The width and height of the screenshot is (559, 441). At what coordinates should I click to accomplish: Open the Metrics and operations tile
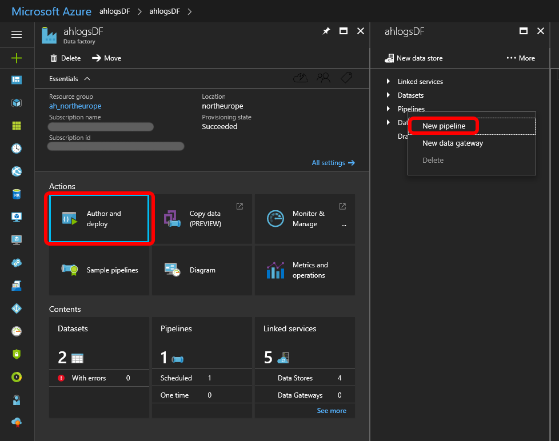pyautogui.click(x=305, y=270)
